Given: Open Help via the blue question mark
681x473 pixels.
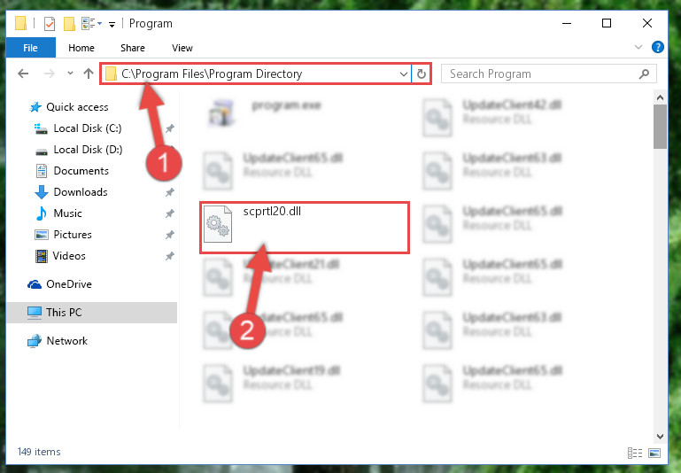Looking at the screenshot, I should point(658,47).
